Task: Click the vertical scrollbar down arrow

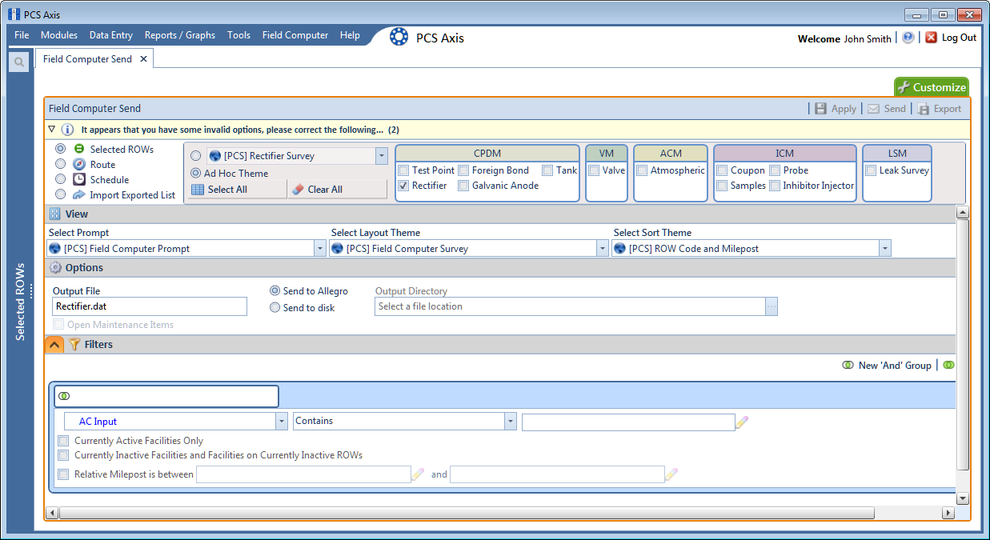Action: tap(963, 498)
